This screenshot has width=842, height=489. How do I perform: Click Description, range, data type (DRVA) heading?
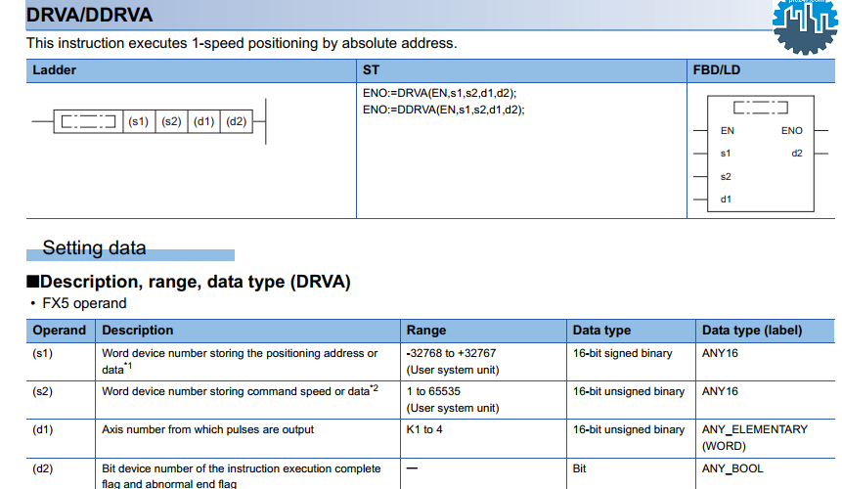point(189,282)
